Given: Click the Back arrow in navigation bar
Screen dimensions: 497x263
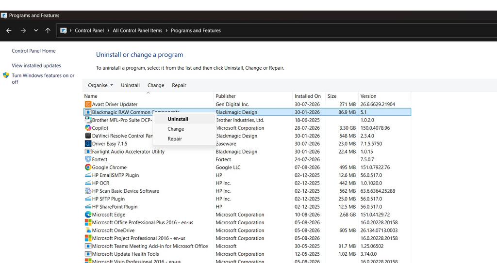Looking at the screenshot, I should pos(9,31).
